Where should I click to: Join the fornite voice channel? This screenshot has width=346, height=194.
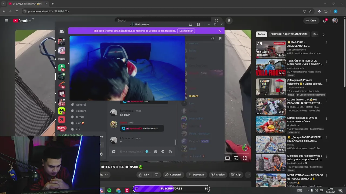(x=80, y=117)
